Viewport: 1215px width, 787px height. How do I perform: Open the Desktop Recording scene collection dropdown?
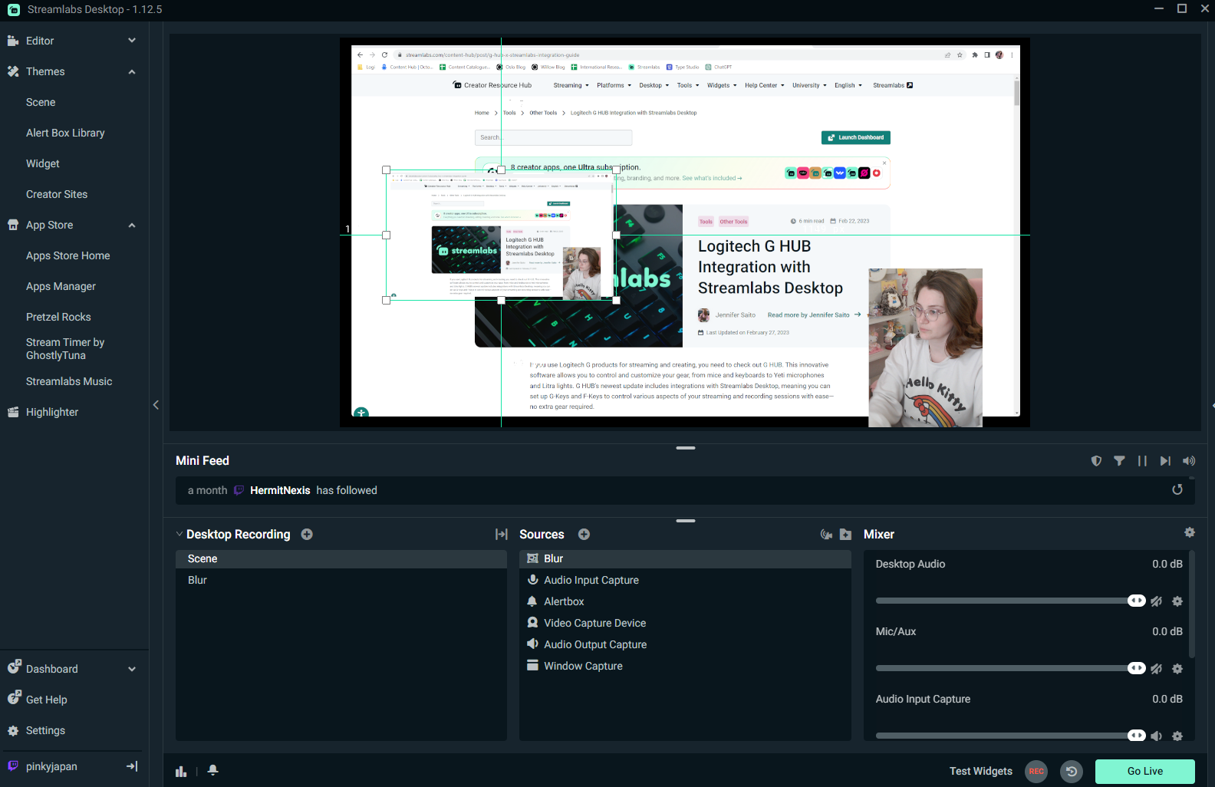(233, 535)
